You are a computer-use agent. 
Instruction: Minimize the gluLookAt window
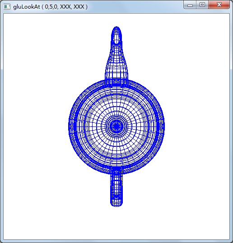point(190,5)
